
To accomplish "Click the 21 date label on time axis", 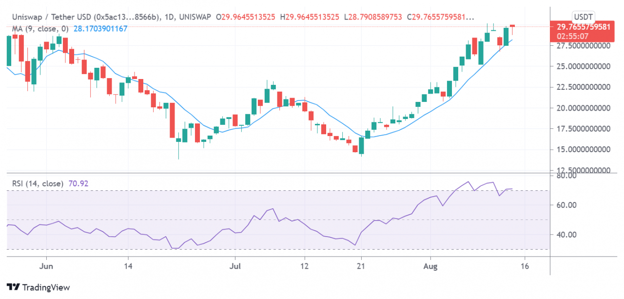I will [x=361, y=267].
